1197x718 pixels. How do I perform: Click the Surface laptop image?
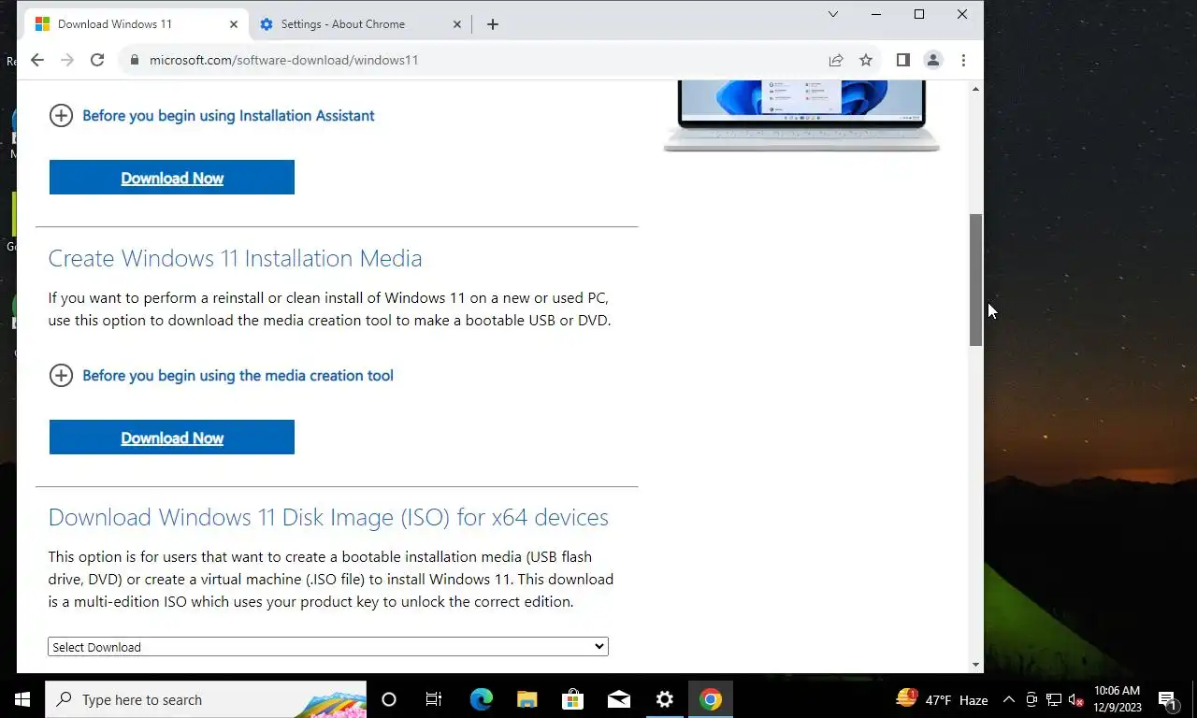[801, 116]
